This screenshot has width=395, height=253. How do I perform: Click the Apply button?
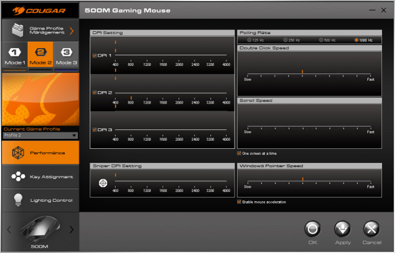coord(343,229)
